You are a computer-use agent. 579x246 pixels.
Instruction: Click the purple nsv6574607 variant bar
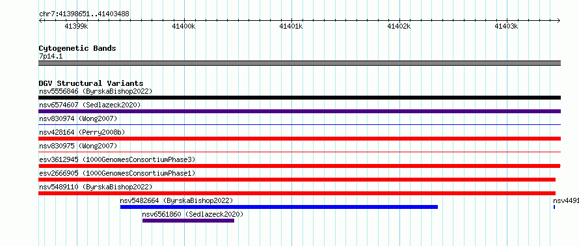point(299,111)
